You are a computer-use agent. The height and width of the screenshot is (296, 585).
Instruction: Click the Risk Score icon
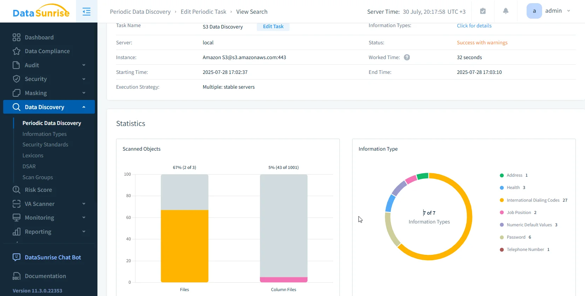[x=17, y=190]
